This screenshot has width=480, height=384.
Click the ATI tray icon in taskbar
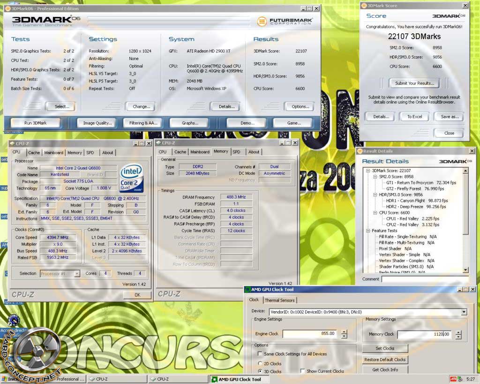pyautogui.click(x=453, y=379)
